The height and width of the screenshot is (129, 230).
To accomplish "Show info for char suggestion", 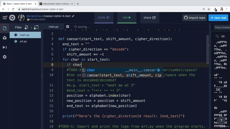I will [158, 70].
